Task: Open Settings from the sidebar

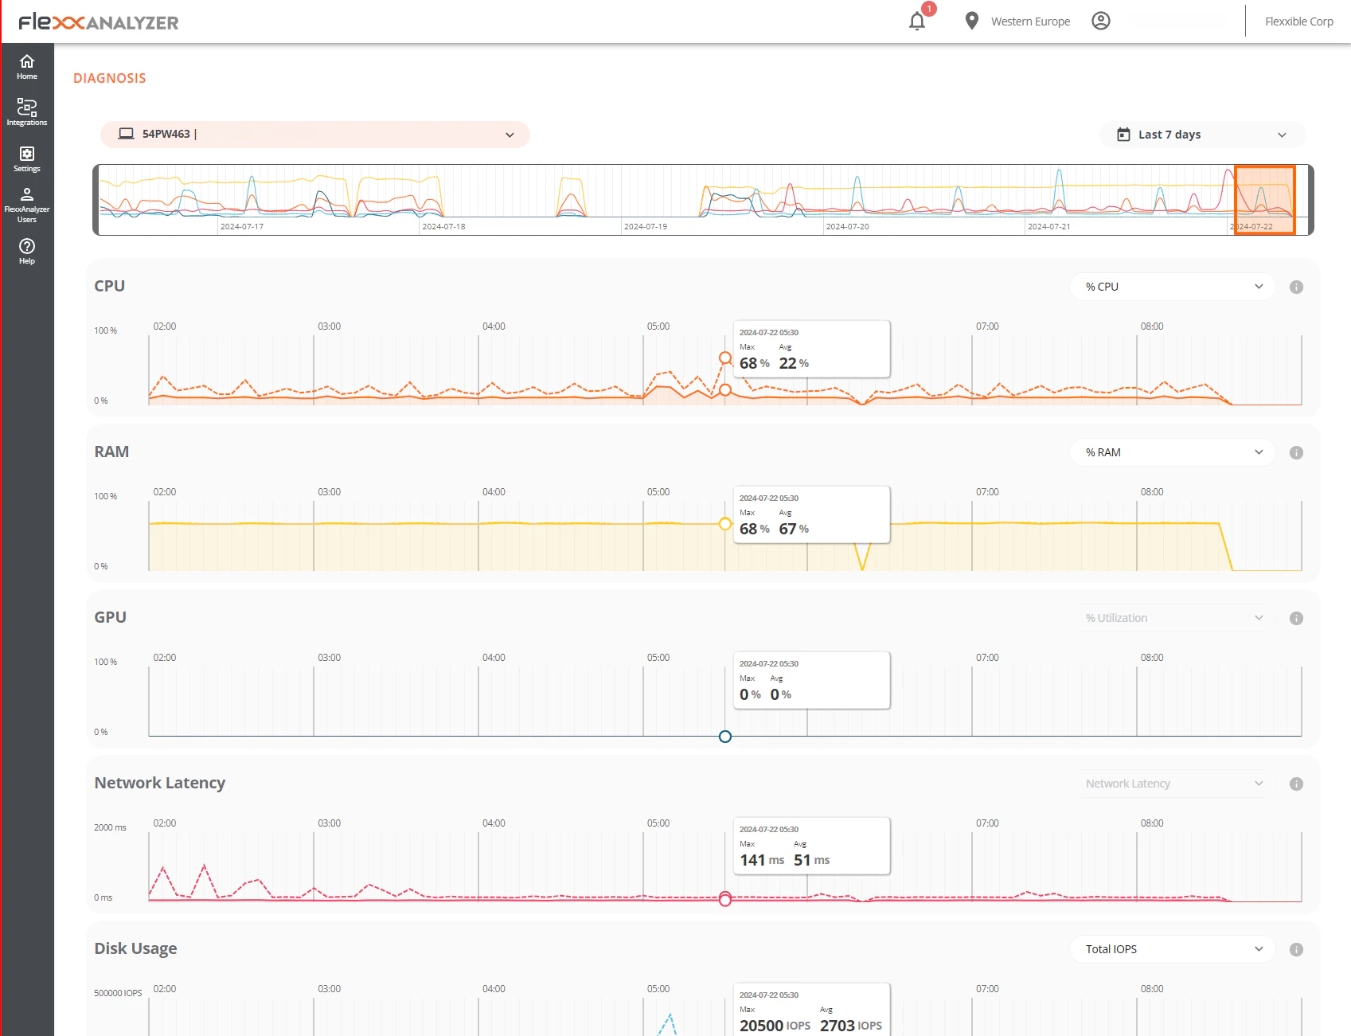Action: (x=26, y=158)
